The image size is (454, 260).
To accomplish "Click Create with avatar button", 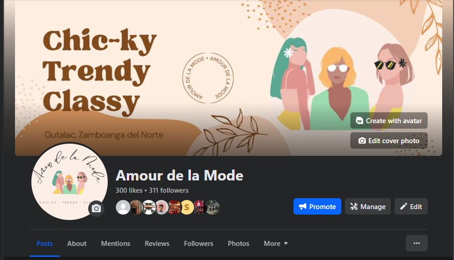I will (389, 120).
